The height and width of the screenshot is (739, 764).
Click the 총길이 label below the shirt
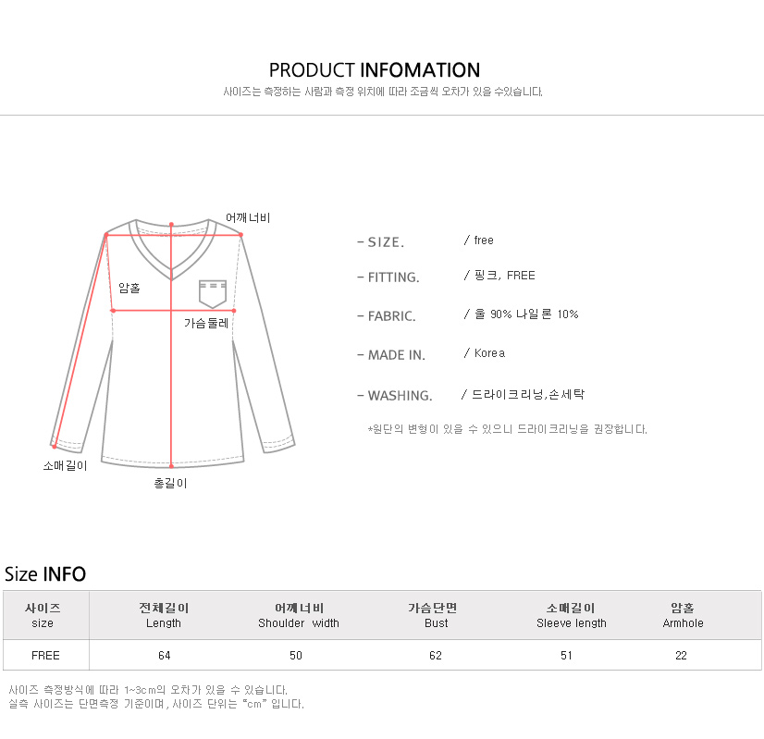tap(170, 483)
